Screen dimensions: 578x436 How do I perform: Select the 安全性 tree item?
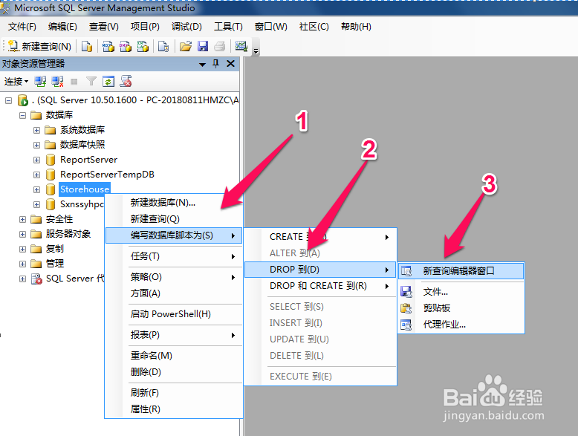click(x=59, y=219)
